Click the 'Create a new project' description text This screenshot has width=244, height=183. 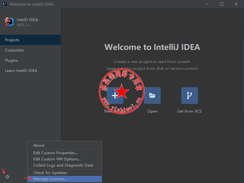click(x=152, y=62)
